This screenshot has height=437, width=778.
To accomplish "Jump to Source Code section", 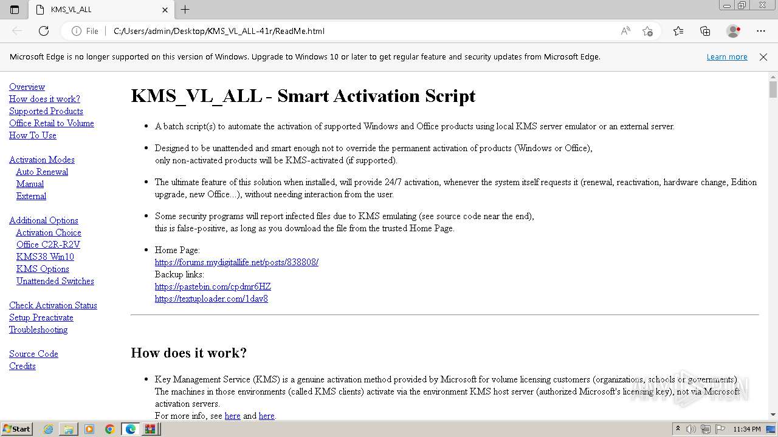I will pyautogui.click(x=33, y=354).
